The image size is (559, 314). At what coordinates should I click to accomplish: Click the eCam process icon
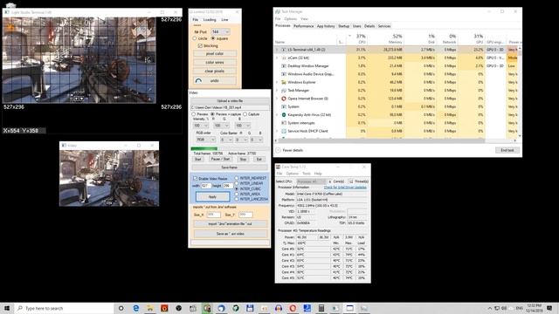[284, 58]
